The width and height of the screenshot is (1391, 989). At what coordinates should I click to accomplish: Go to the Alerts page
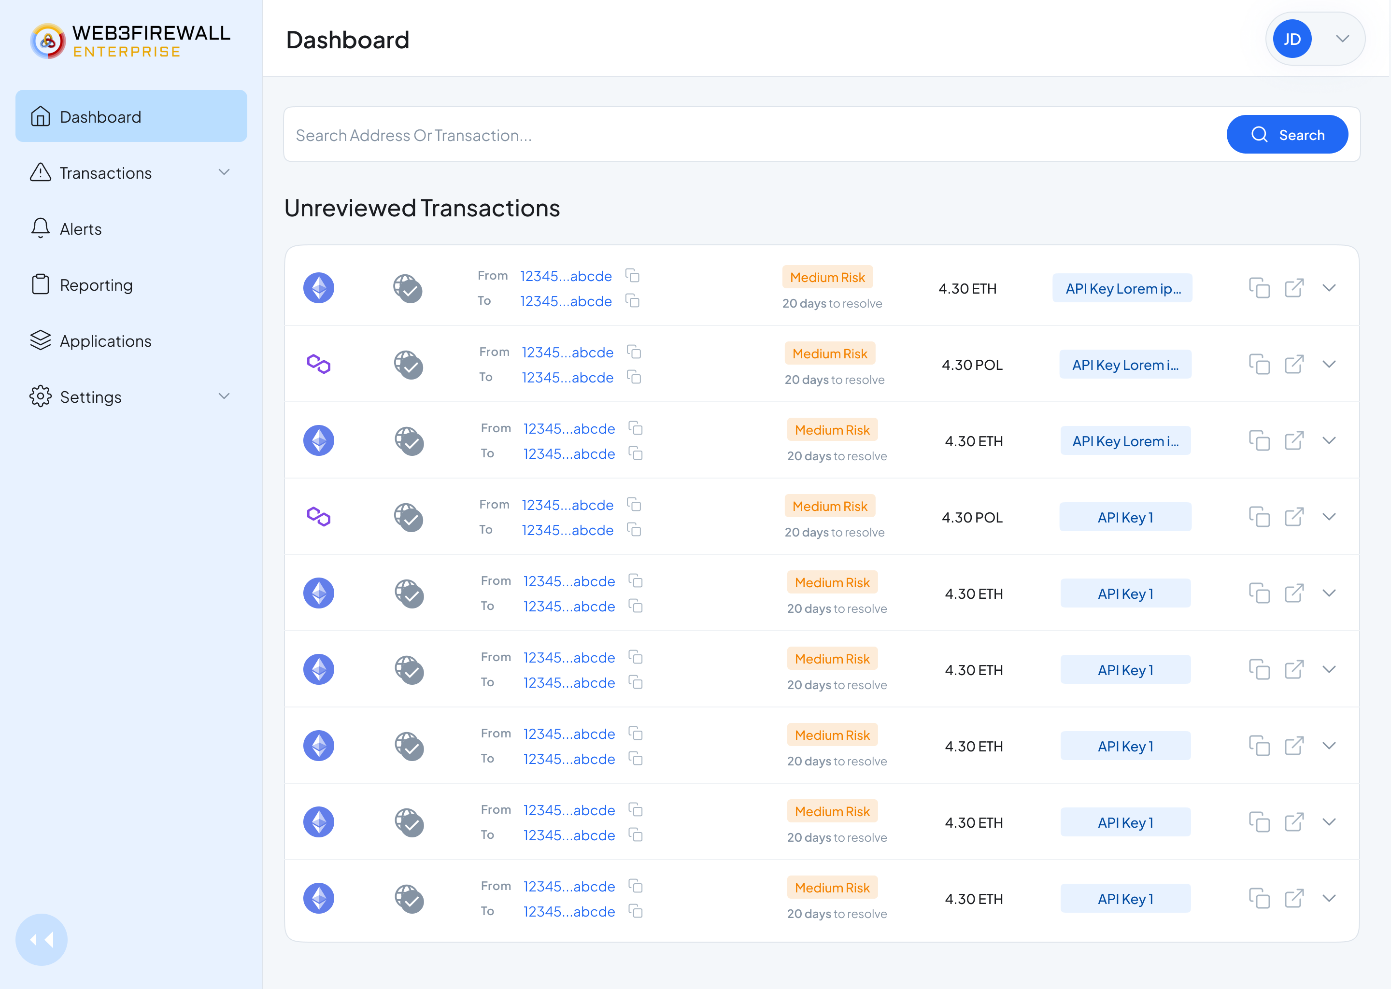(x=131, y=229)
